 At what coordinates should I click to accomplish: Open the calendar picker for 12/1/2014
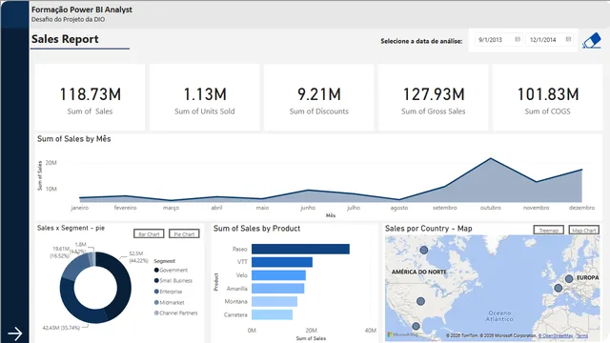(x=568, y=39)
